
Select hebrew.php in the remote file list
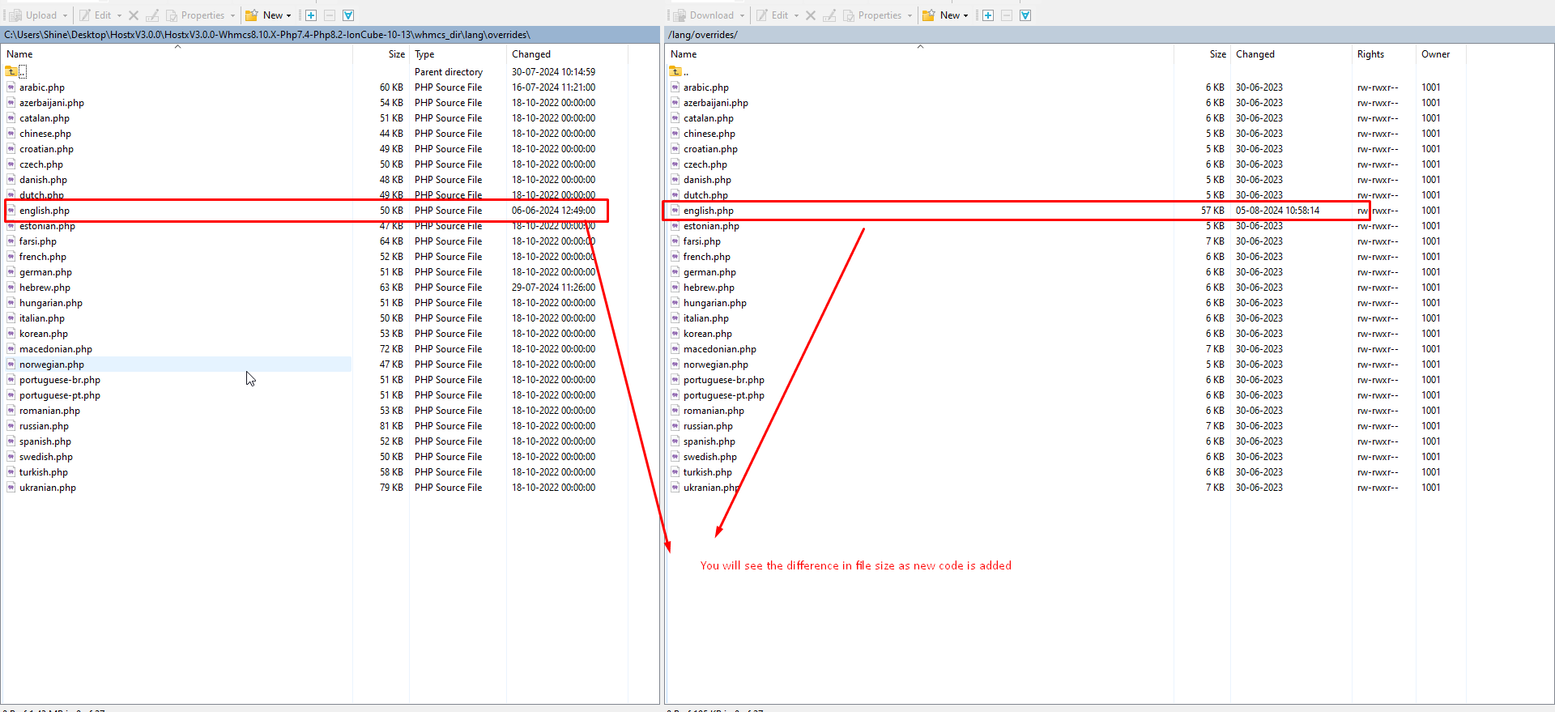pyautogui.click(x=709, y=288)
